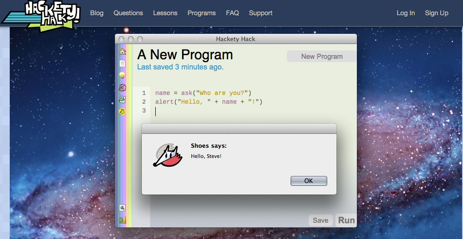Image resolution: width=463 pixels, height=239 pixels.
Task: Save the program
Action: pos(320,220)
